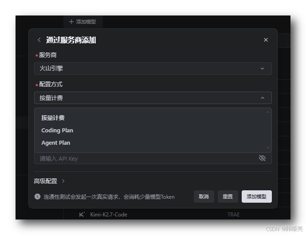Collapse the 配置方式 dropdown showing 按量计费

[153, 98]
